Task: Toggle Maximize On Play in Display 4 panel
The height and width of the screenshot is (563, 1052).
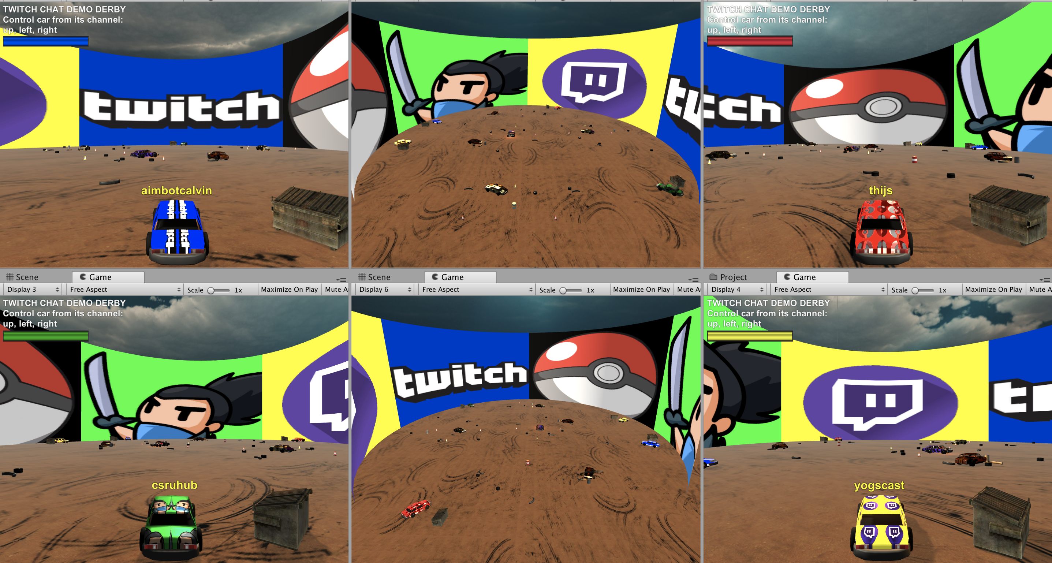Action: [993, 290]
